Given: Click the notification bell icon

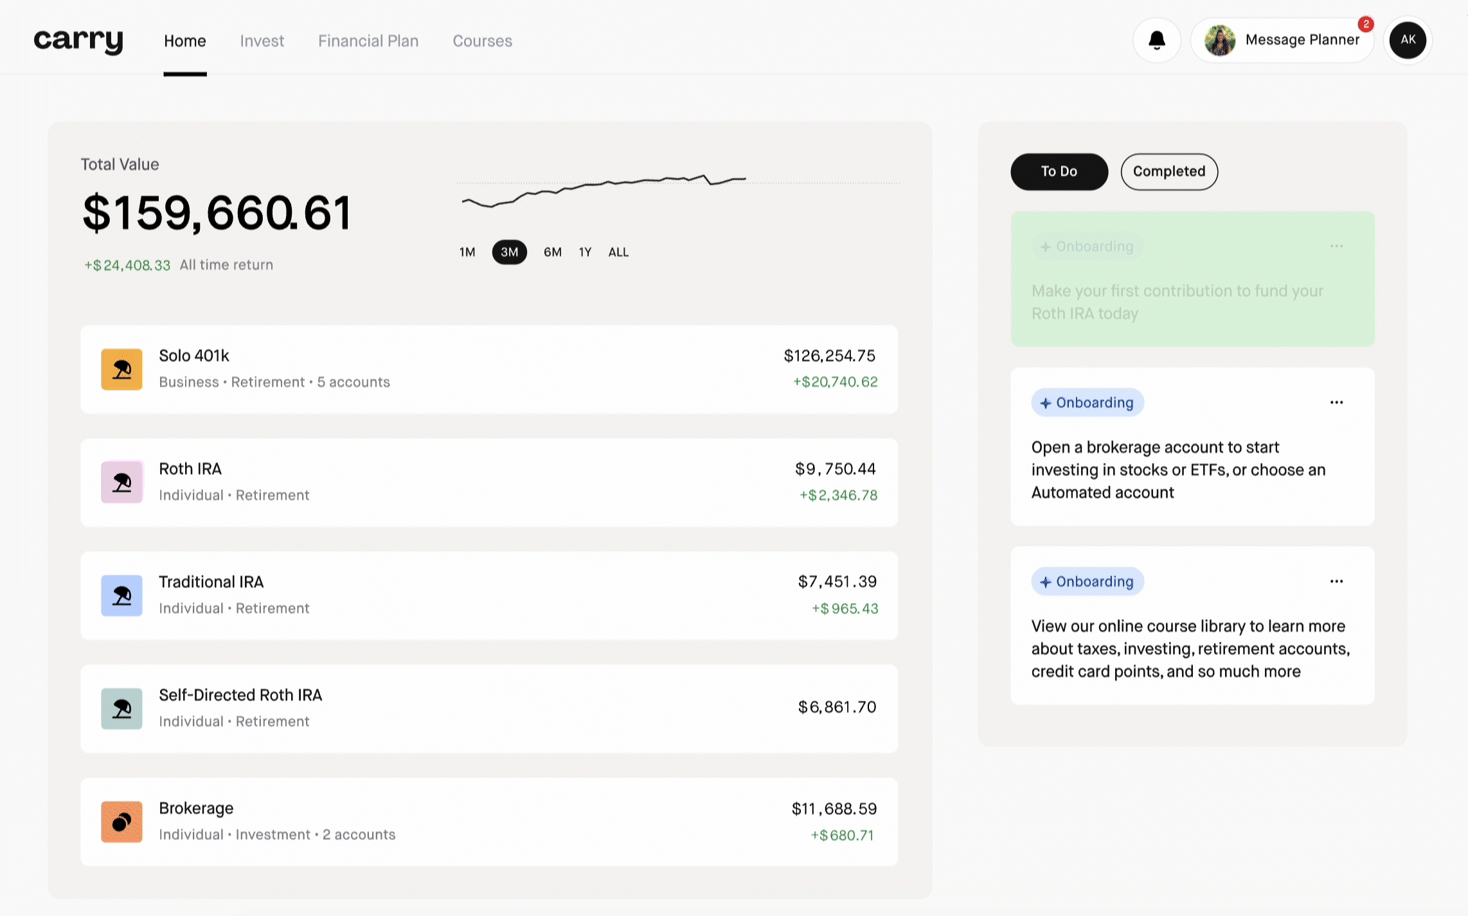Looking at the screenshot, I should pos(1156,40).
